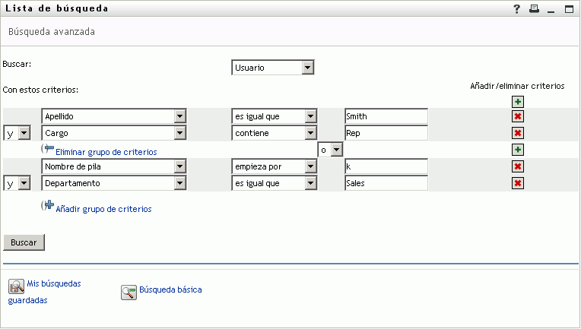Click the text field containing Smith
The height and width of the screenshot is (329, 581).
click(x=386, y=116)
